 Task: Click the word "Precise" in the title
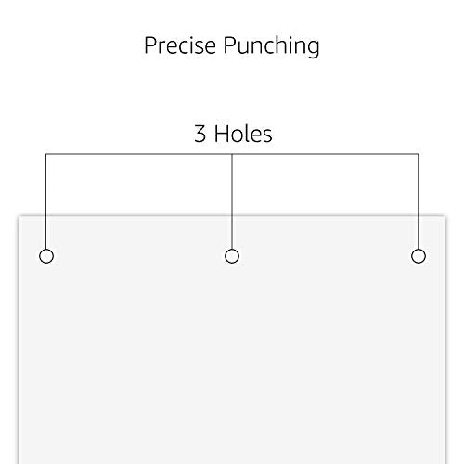[x=180, y=45]
